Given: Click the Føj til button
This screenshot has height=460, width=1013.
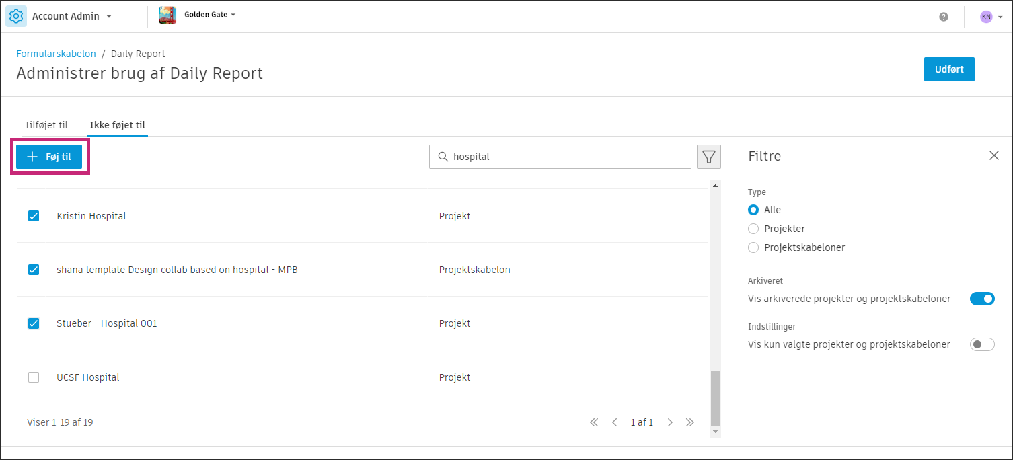Looking at the screenshot, I should point(49,157).
